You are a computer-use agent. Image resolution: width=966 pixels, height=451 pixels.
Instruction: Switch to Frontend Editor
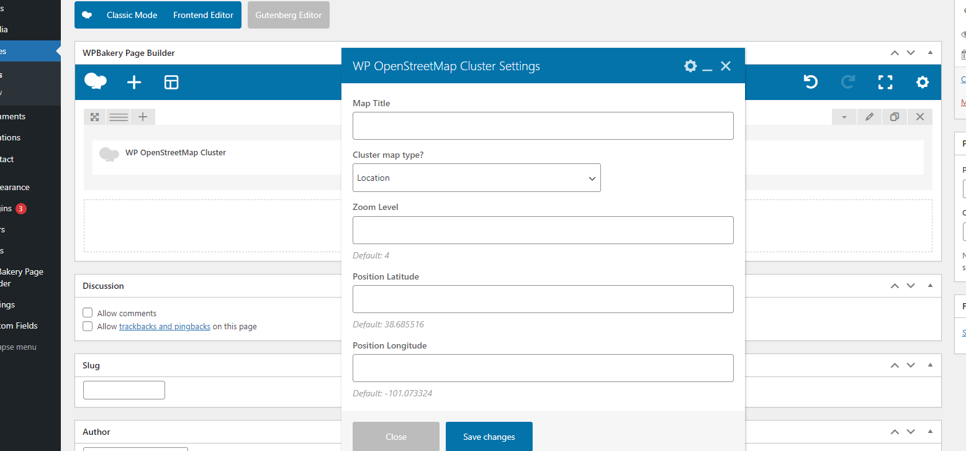(x=203, y=15)
